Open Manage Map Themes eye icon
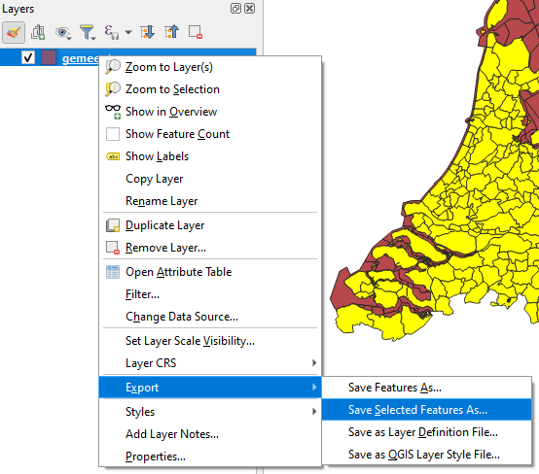Screen dimensions: 539x474 (x=63, y=33)
